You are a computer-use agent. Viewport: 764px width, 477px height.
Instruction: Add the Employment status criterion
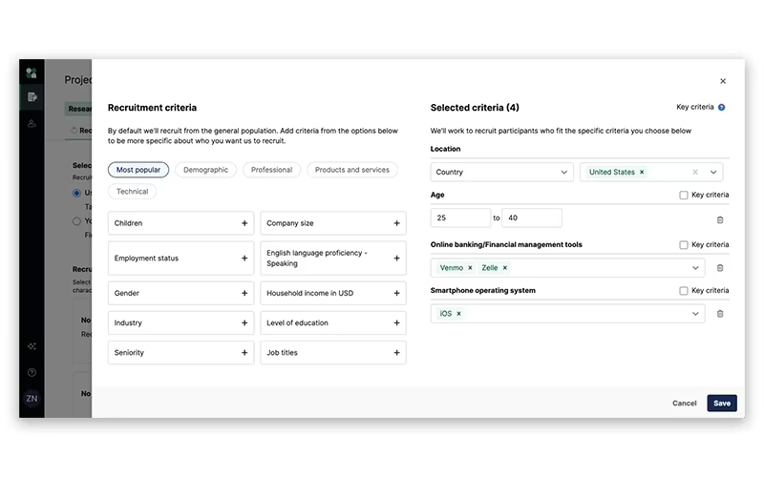coord(244,258)
